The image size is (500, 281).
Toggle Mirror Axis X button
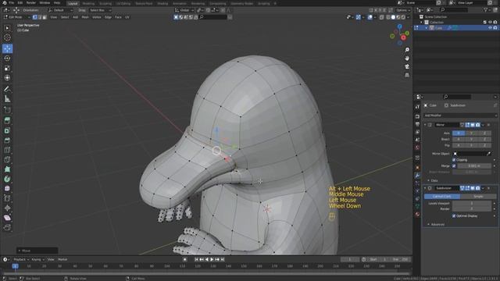point(459,133)
